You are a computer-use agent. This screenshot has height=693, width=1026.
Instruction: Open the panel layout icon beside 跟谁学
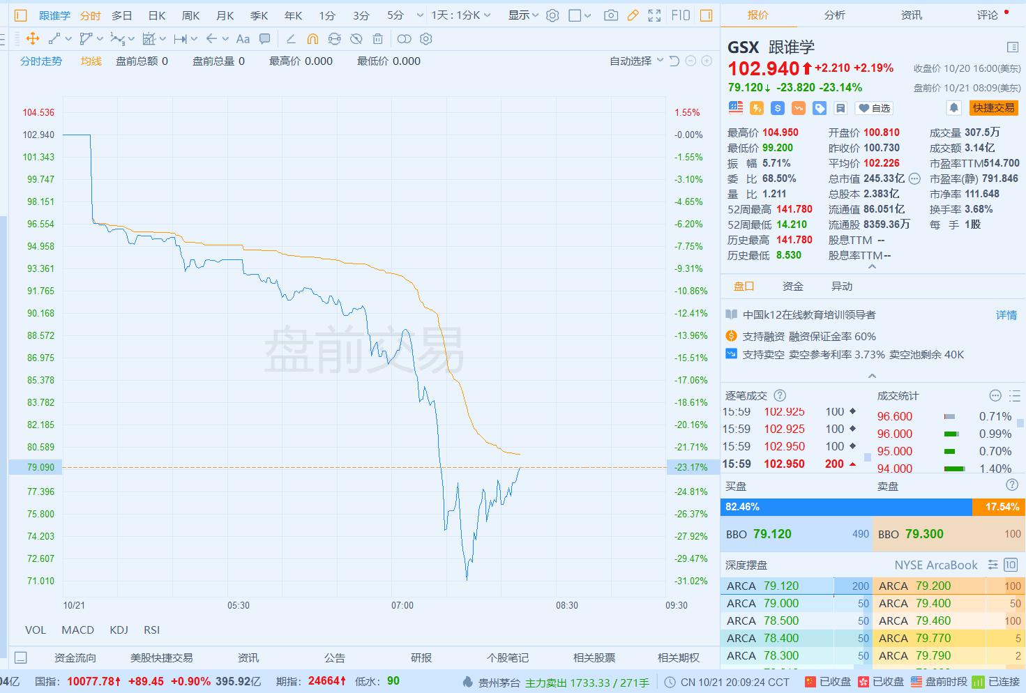tap(1013, 47)
